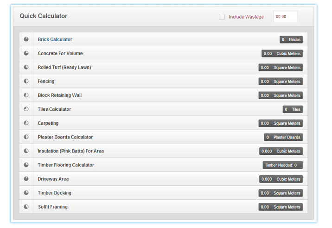
Task: Expand the Plaster Boards Calculator section
Action: 65,137
